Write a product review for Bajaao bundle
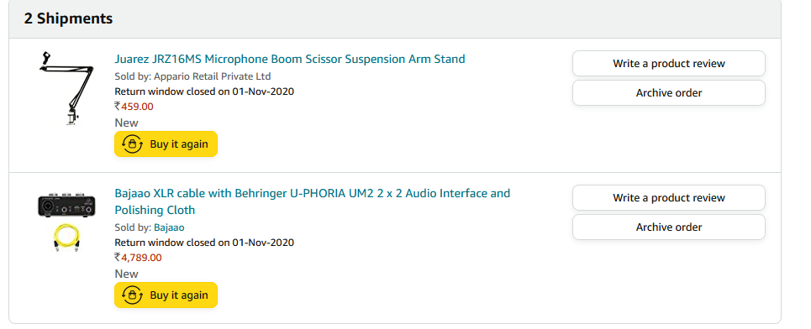This screenshot has height=329, width=811. [669, 198]
